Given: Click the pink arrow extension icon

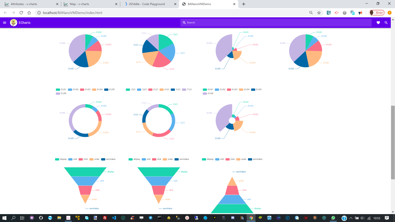Looking at the screenshot, I should pyautogui.click(x=337, y=13).
